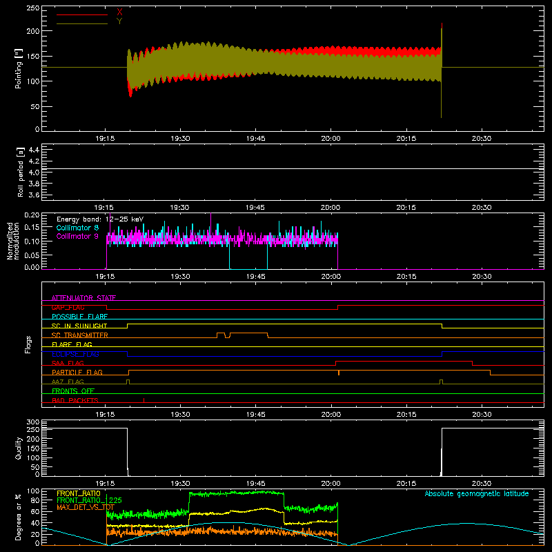Click the 20 tick on Degrees axis
This screenshot has width=552, height=552.
[x=36, y=534]
